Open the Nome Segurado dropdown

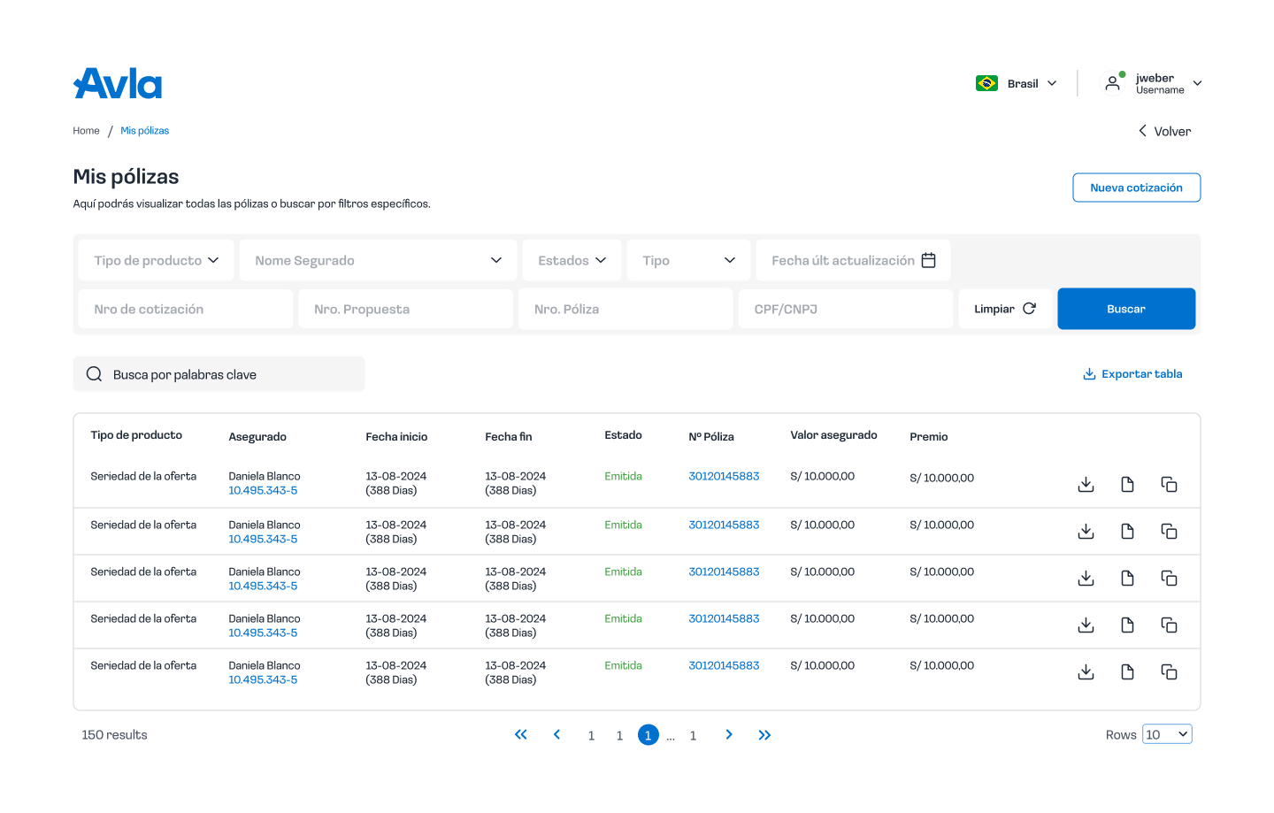[x=378, y=260]
